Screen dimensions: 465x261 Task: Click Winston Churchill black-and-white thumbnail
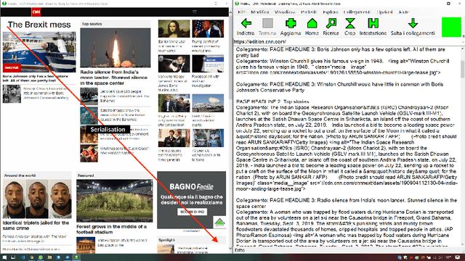[12, 94]
